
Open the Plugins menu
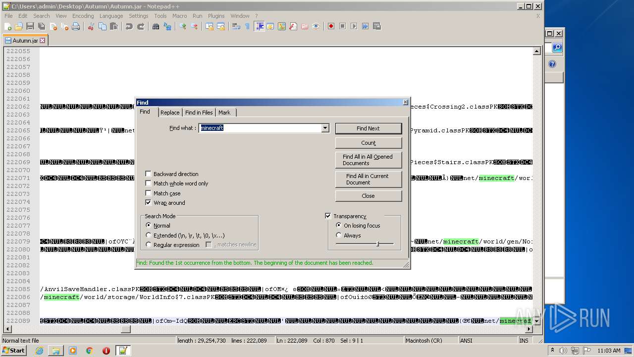216,16
